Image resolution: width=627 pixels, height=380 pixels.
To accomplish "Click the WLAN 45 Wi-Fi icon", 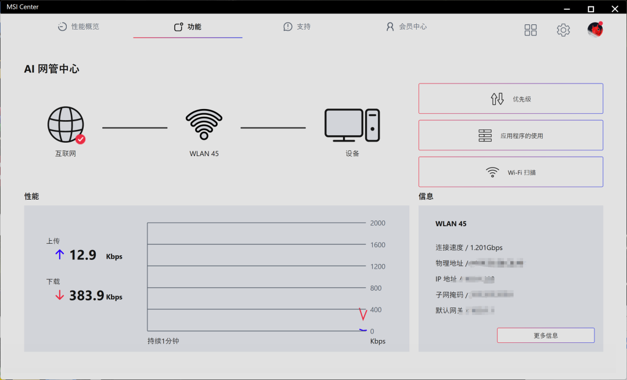I will click(204, 124).
